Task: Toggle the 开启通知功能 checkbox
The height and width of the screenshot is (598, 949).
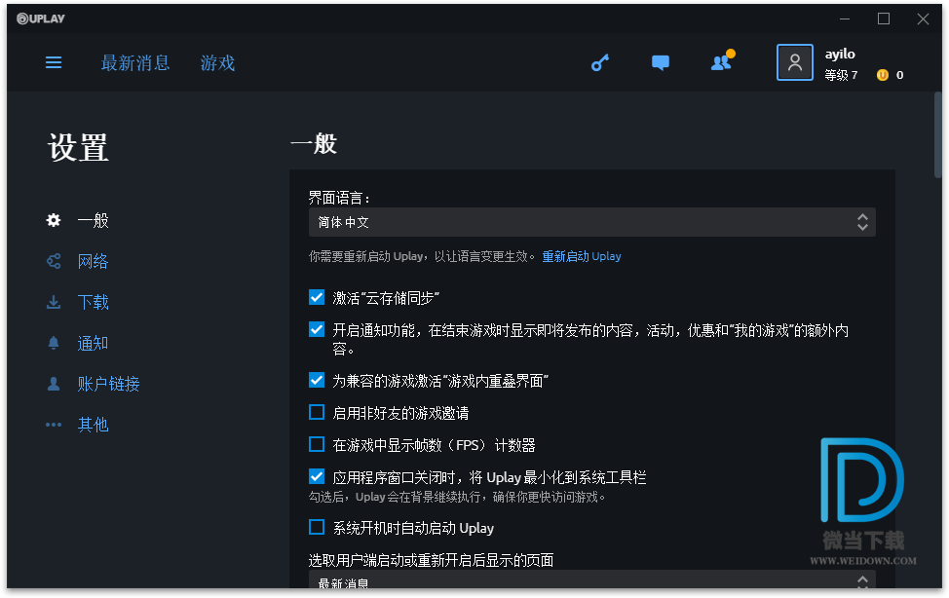Action: point(317,329)
